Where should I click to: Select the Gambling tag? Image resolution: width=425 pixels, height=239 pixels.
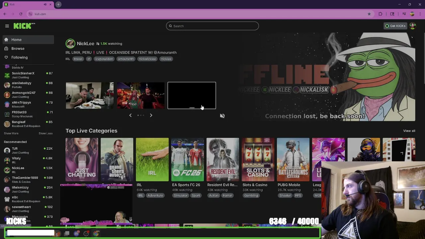[x=251, y=196]
